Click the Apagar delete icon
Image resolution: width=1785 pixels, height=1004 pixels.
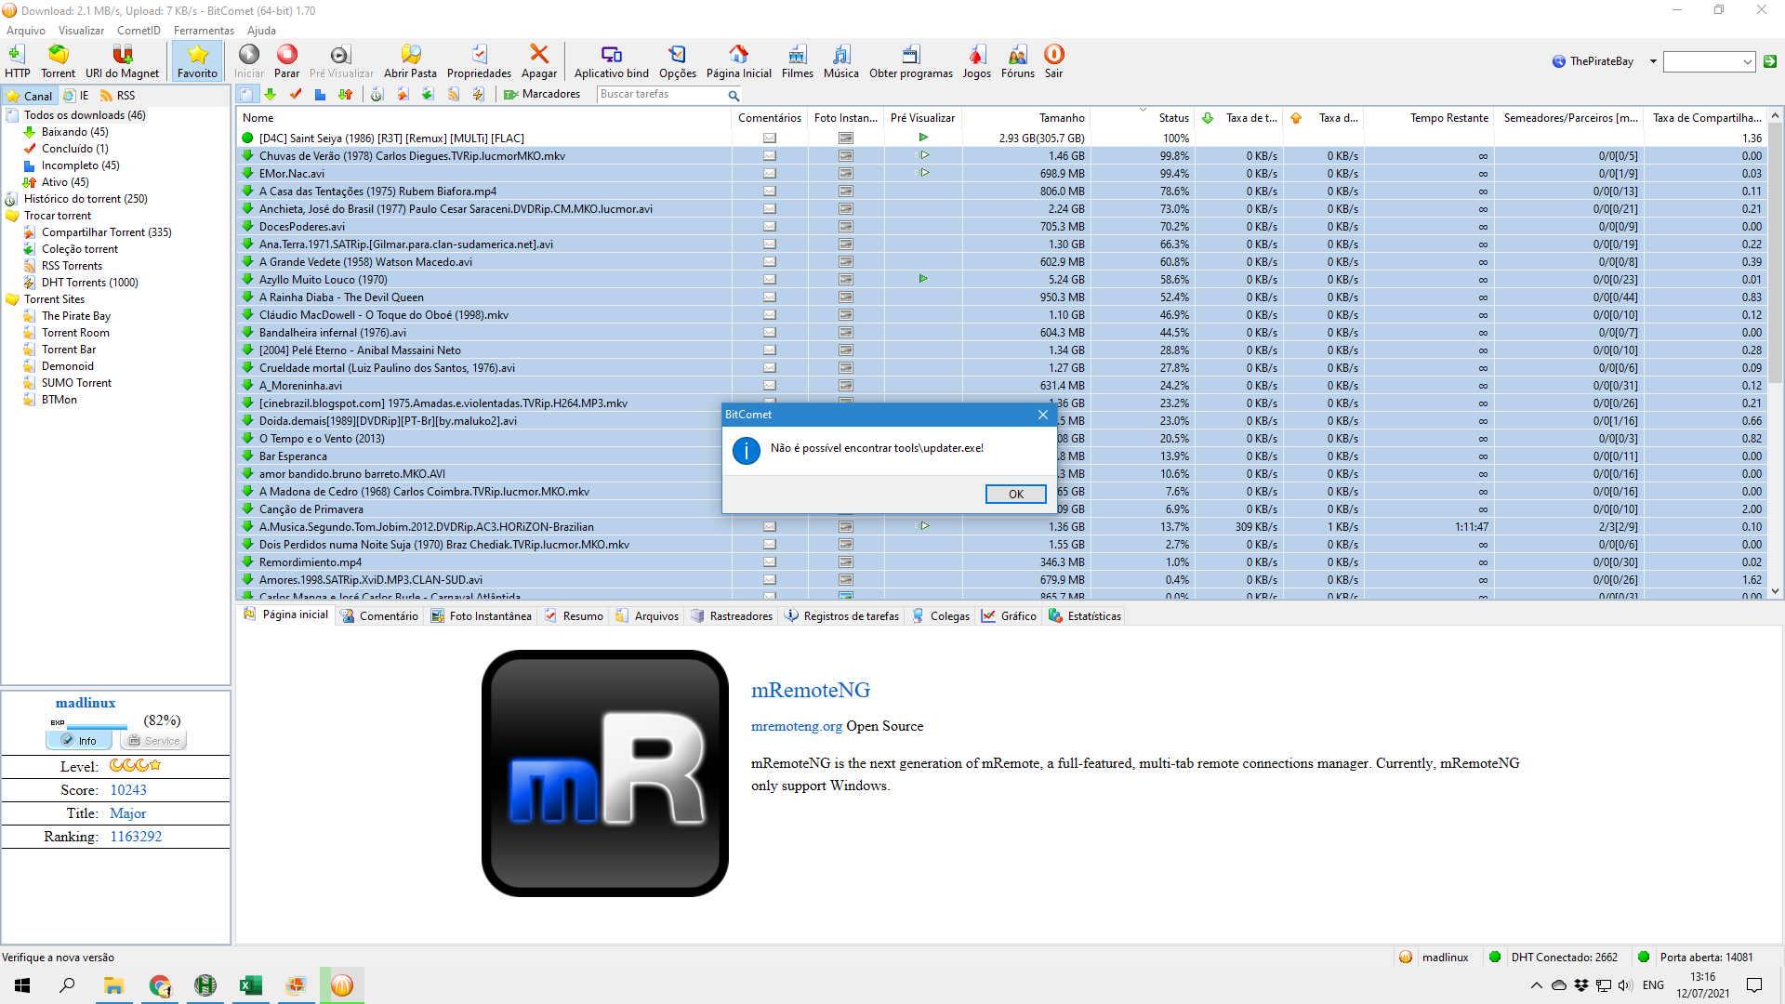click(x=538, y=55)
